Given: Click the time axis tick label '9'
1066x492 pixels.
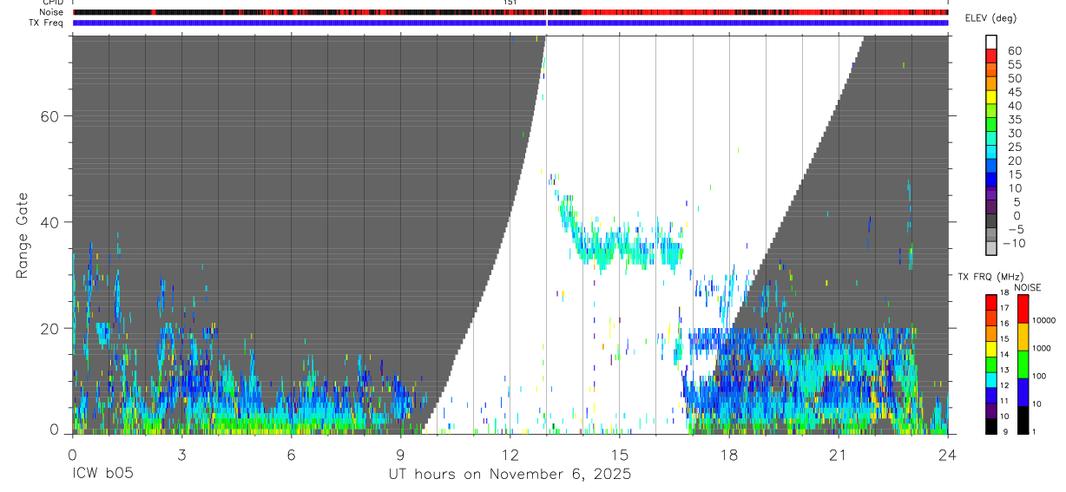Looking at the screenshot, I should [x=400, y=455].
